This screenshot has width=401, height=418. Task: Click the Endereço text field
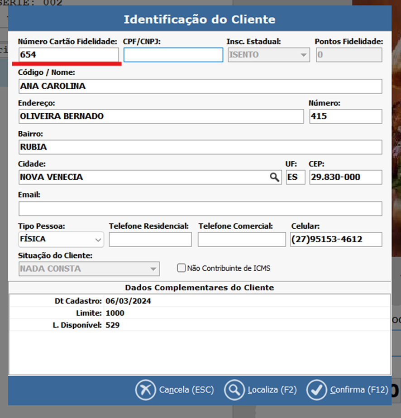tap(161, 116)
